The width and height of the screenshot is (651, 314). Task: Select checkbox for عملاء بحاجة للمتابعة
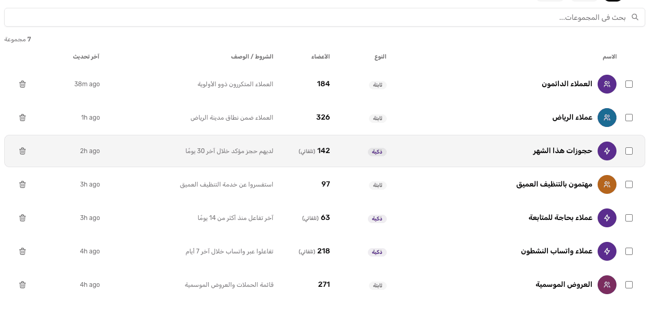629,218
